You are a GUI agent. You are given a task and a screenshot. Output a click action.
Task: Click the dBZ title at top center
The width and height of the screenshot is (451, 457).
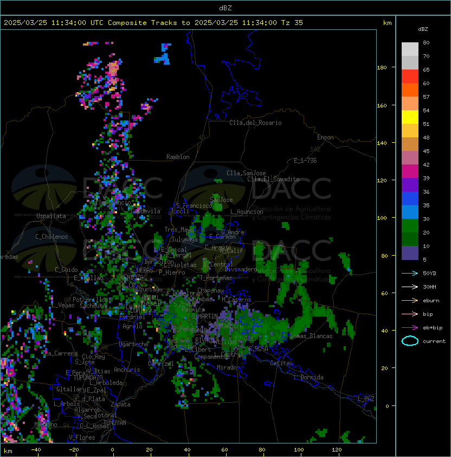coord(225,8)
